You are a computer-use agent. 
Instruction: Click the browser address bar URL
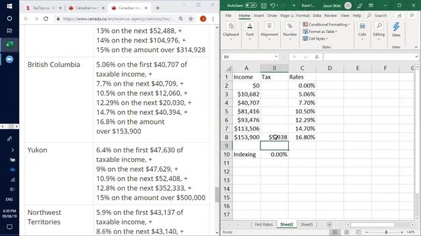coord(118,19)
